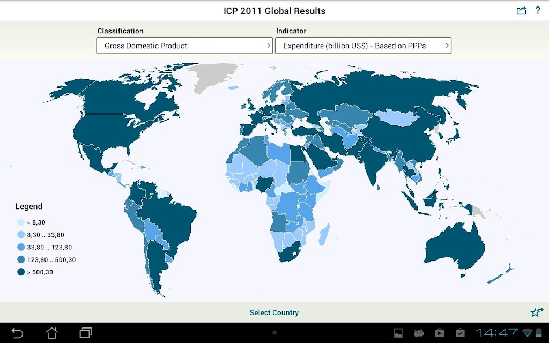
Task: Click the darkest legend swatch for > 500,30
Action: pyautogui.click(x=21, y=272)
